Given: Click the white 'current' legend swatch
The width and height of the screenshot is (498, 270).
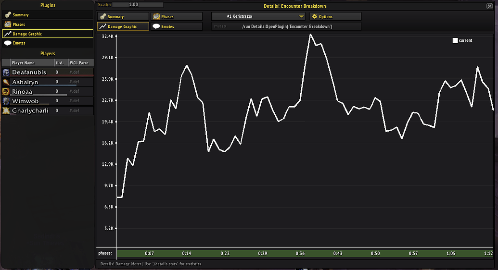Looking at the screenshot, I should click(455, 40).
